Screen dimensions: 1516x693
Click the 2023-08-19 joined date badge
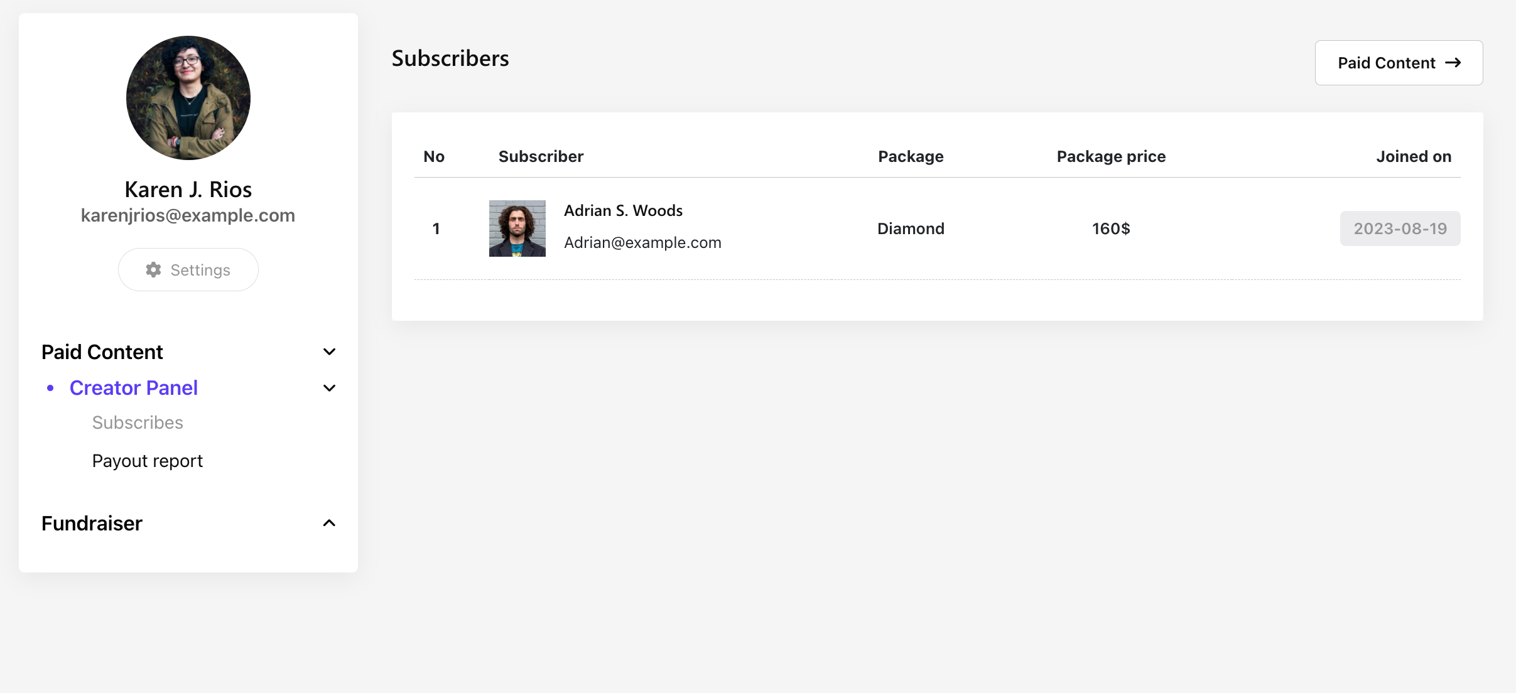click(x=1400, y=228)
